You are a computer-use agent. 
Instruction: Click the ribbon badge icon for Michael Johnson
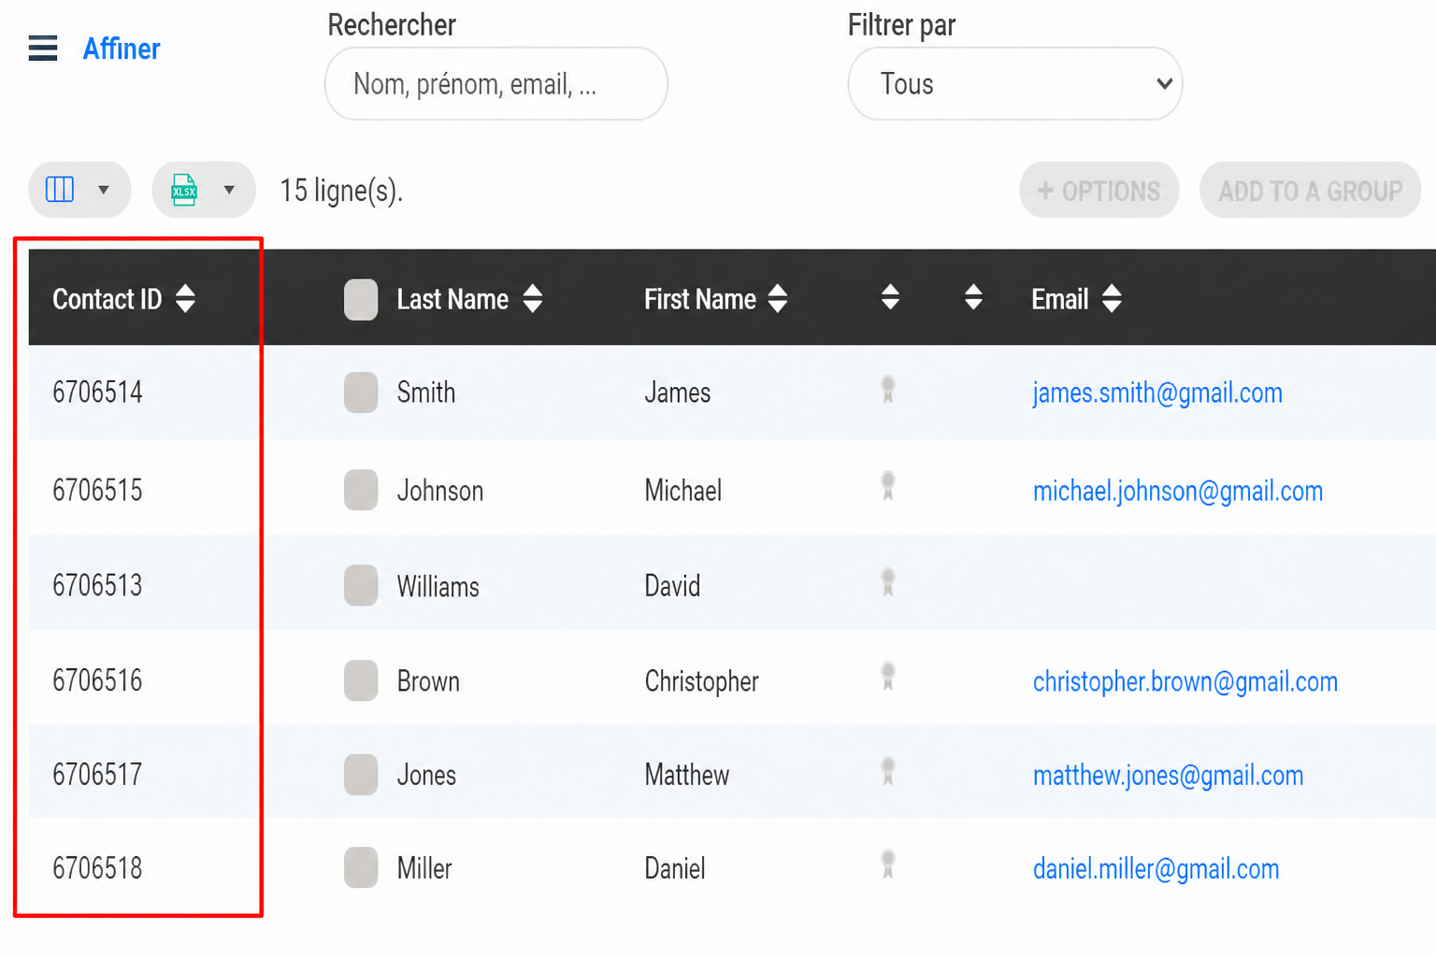click(888, 486)
